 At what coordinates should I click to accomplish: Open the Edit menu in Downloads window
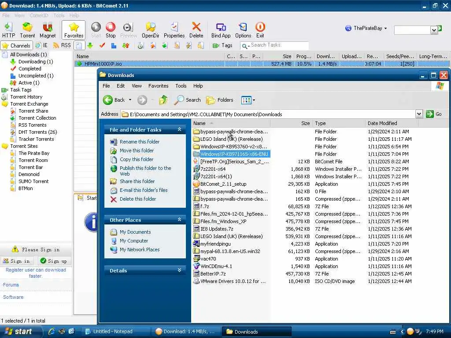point(121,86)
